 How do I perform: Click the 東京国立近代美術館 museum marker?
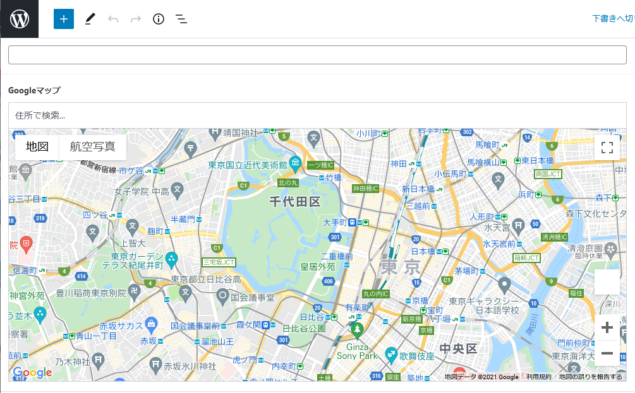point(295,163)
